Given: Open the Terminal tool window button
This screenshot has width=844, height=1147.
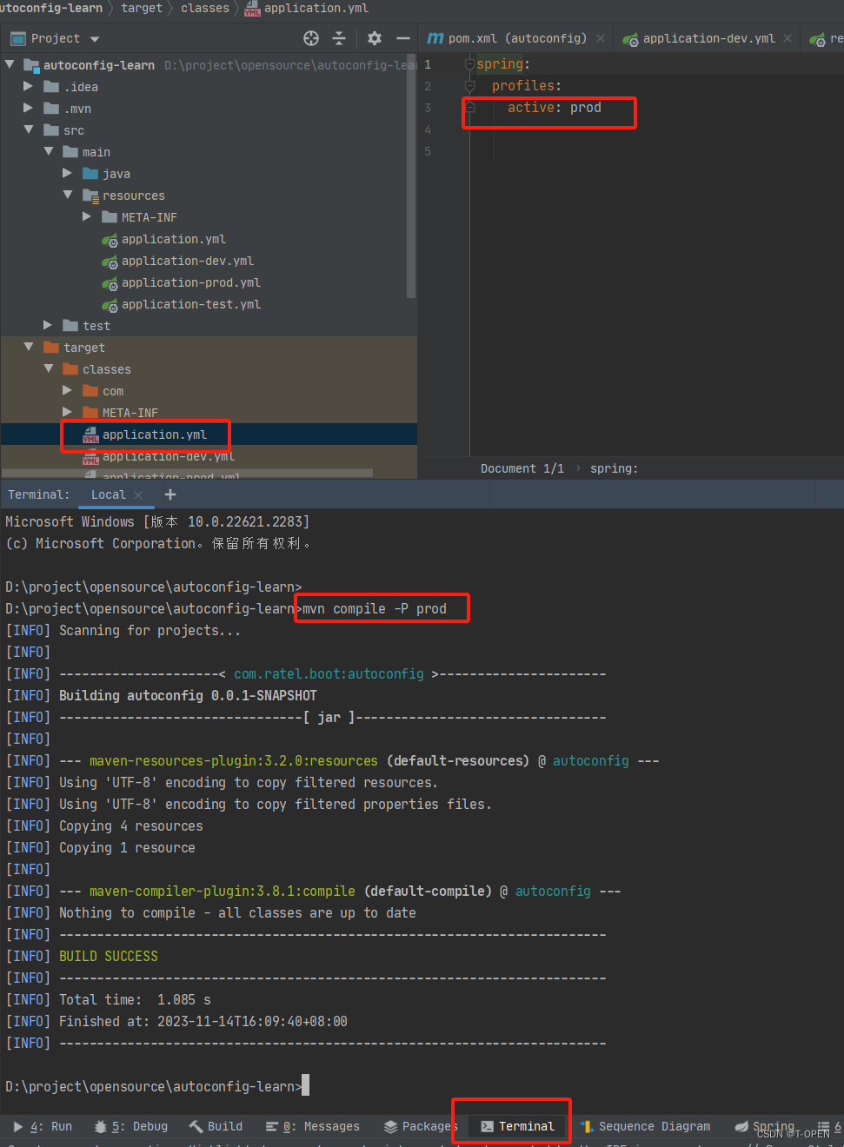Looking at the screenshot, I should 517,1126.
